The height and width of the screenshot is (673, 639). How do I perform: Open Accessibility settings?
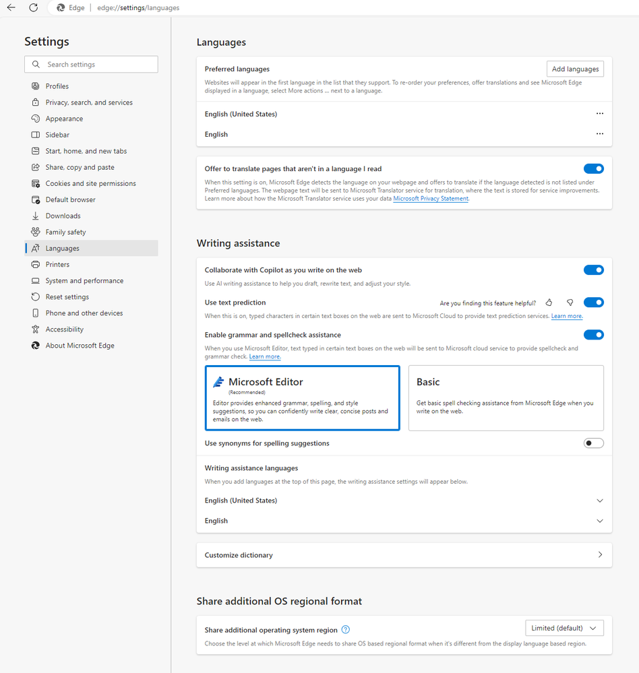(x=91, y=329)
